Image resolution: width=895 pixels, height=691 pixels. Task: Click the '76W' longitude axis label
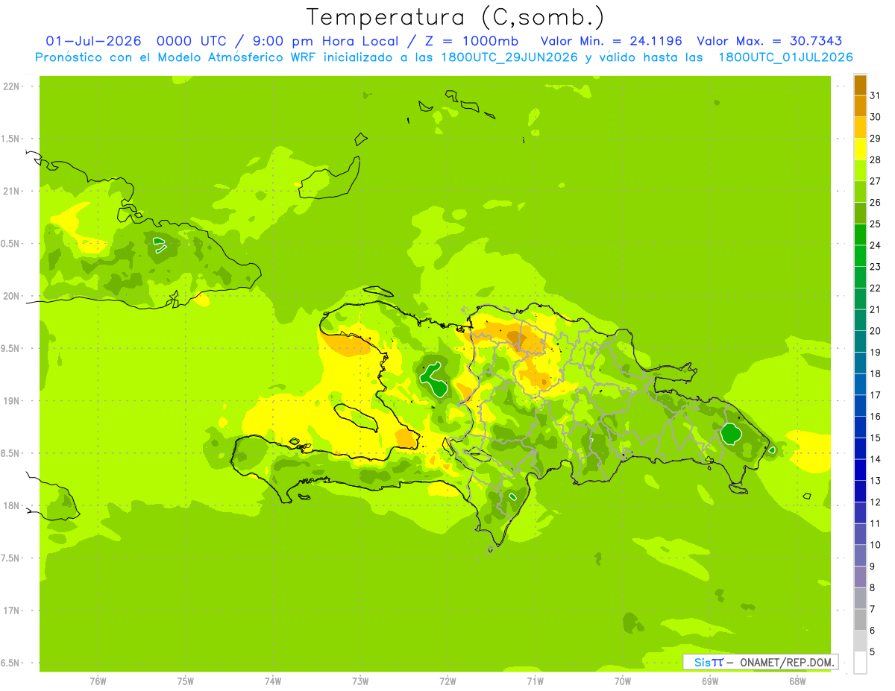(x=98, y=681)
